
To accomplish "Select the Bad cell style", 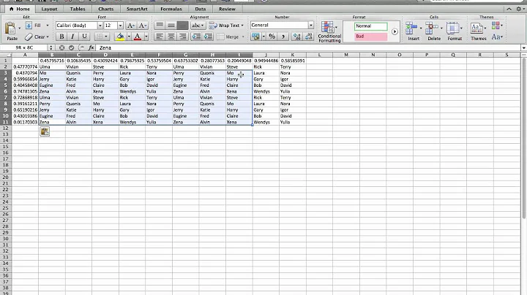I will tap(370, 36).
